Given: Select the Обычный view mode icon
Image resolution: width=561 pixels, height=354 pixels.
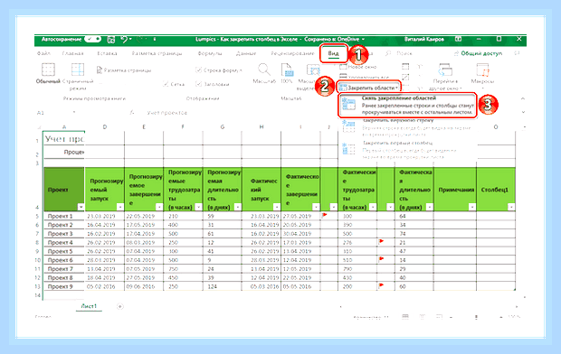Looking at the screenshot, I should (x=48, y=70).
